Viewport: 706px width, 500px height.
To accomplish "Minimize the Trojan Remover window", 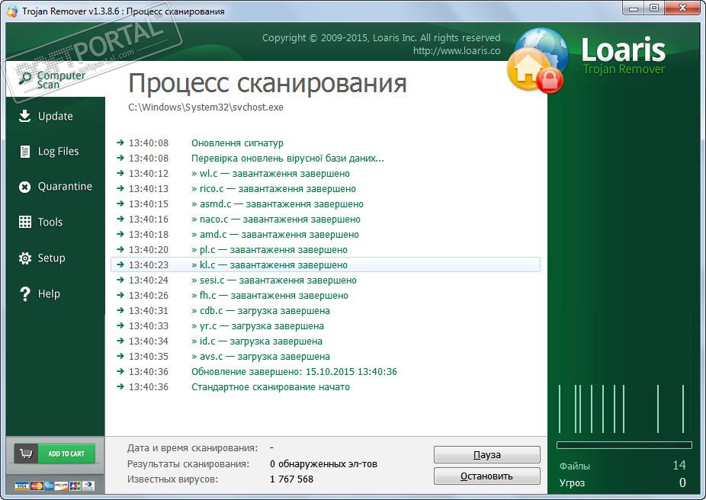I will tap(634, 8).
